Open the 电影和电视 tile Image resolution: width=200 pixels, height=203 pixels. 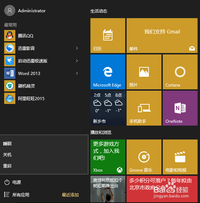coord(180,157)
